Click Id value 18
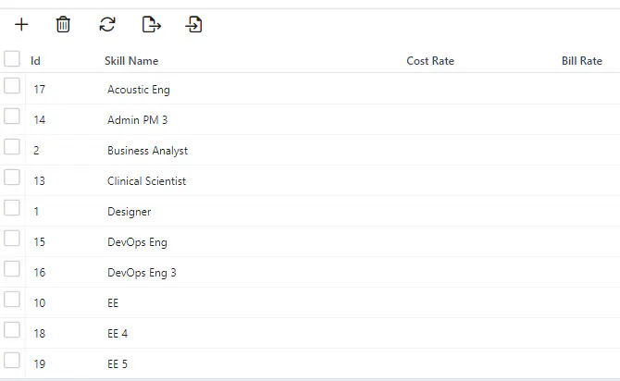This screenshot has height=381, width=620. (x=40, y=334)
